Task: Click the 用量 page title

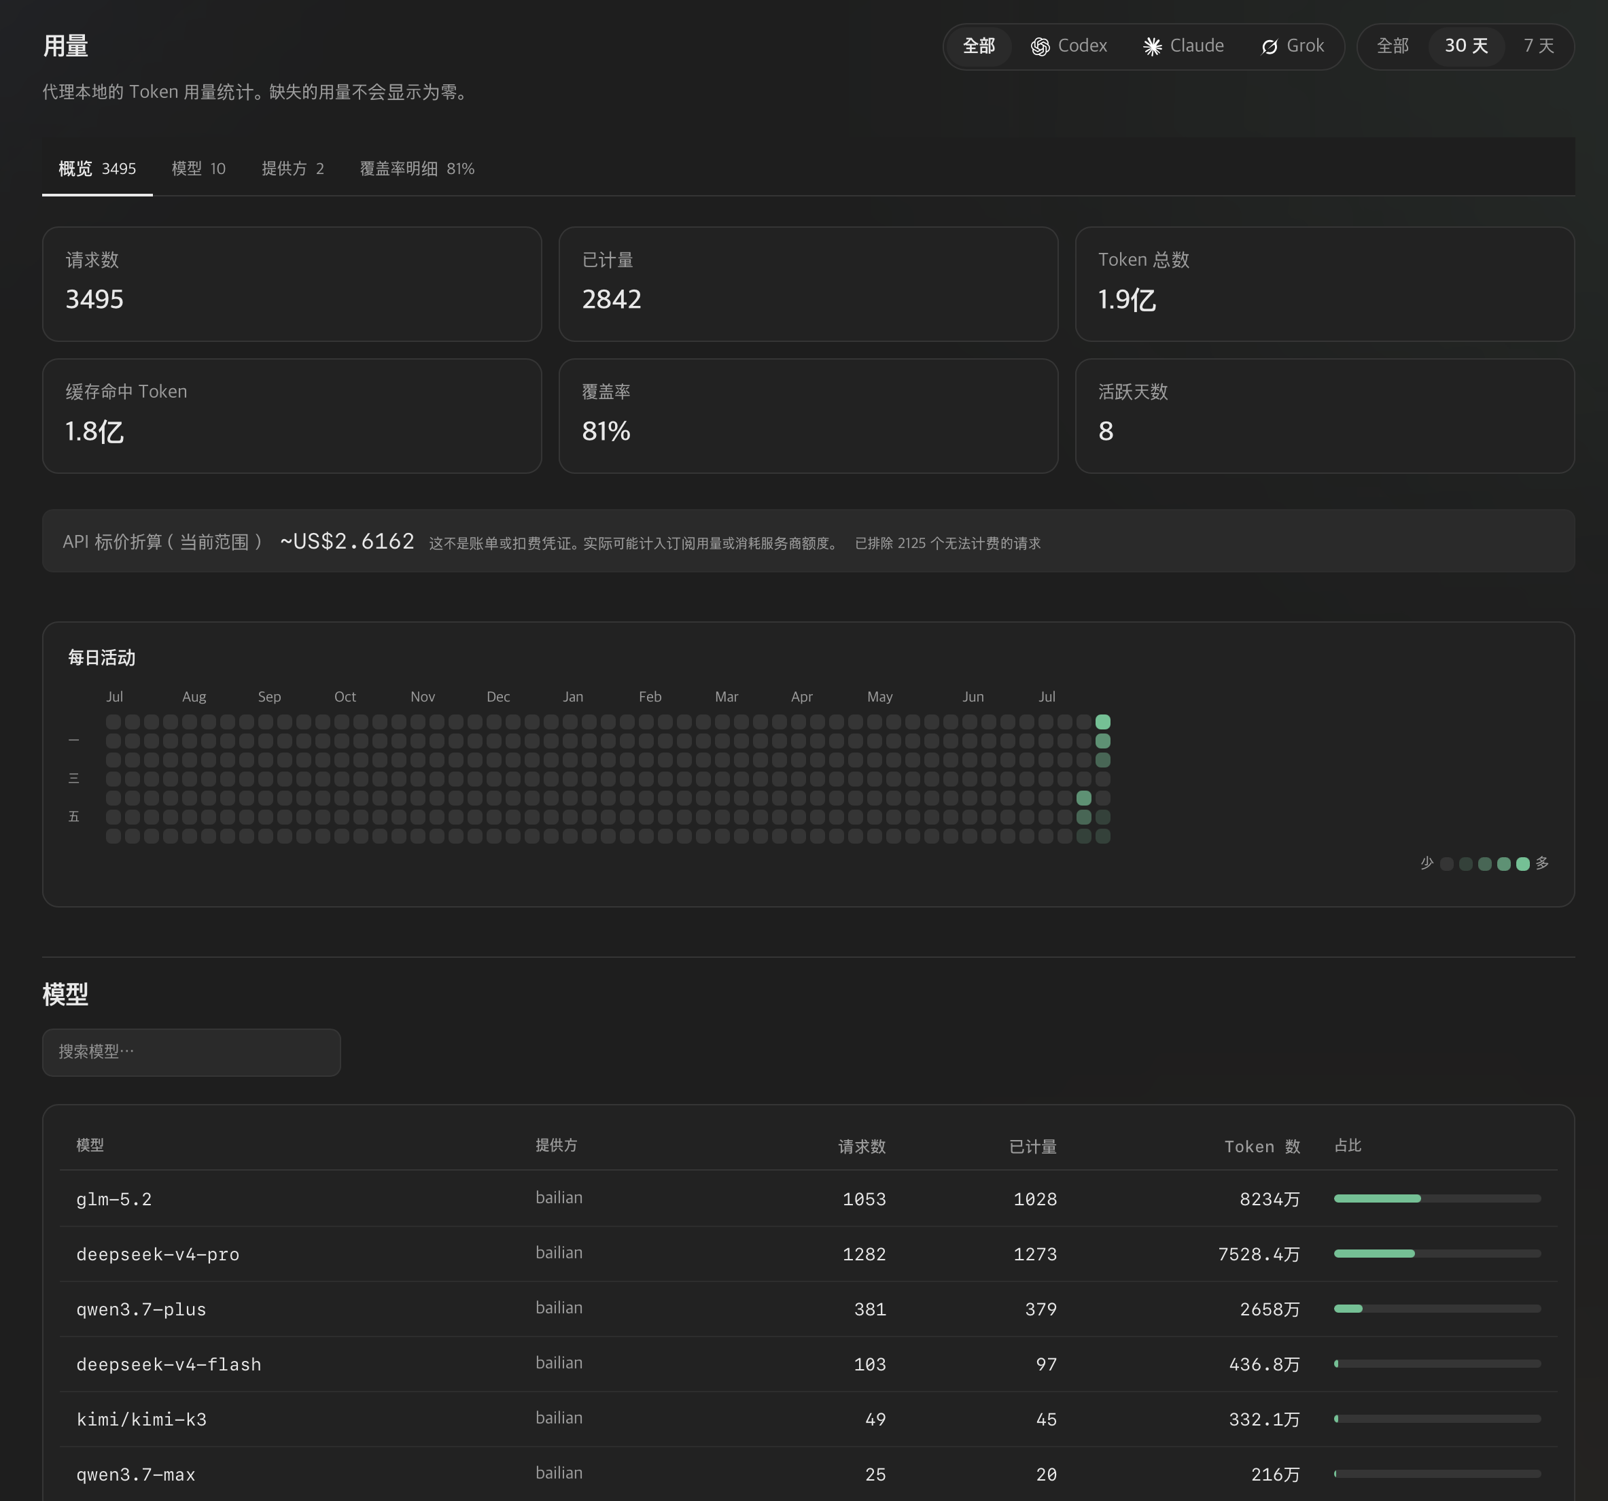Action: [x=65, y=46]
